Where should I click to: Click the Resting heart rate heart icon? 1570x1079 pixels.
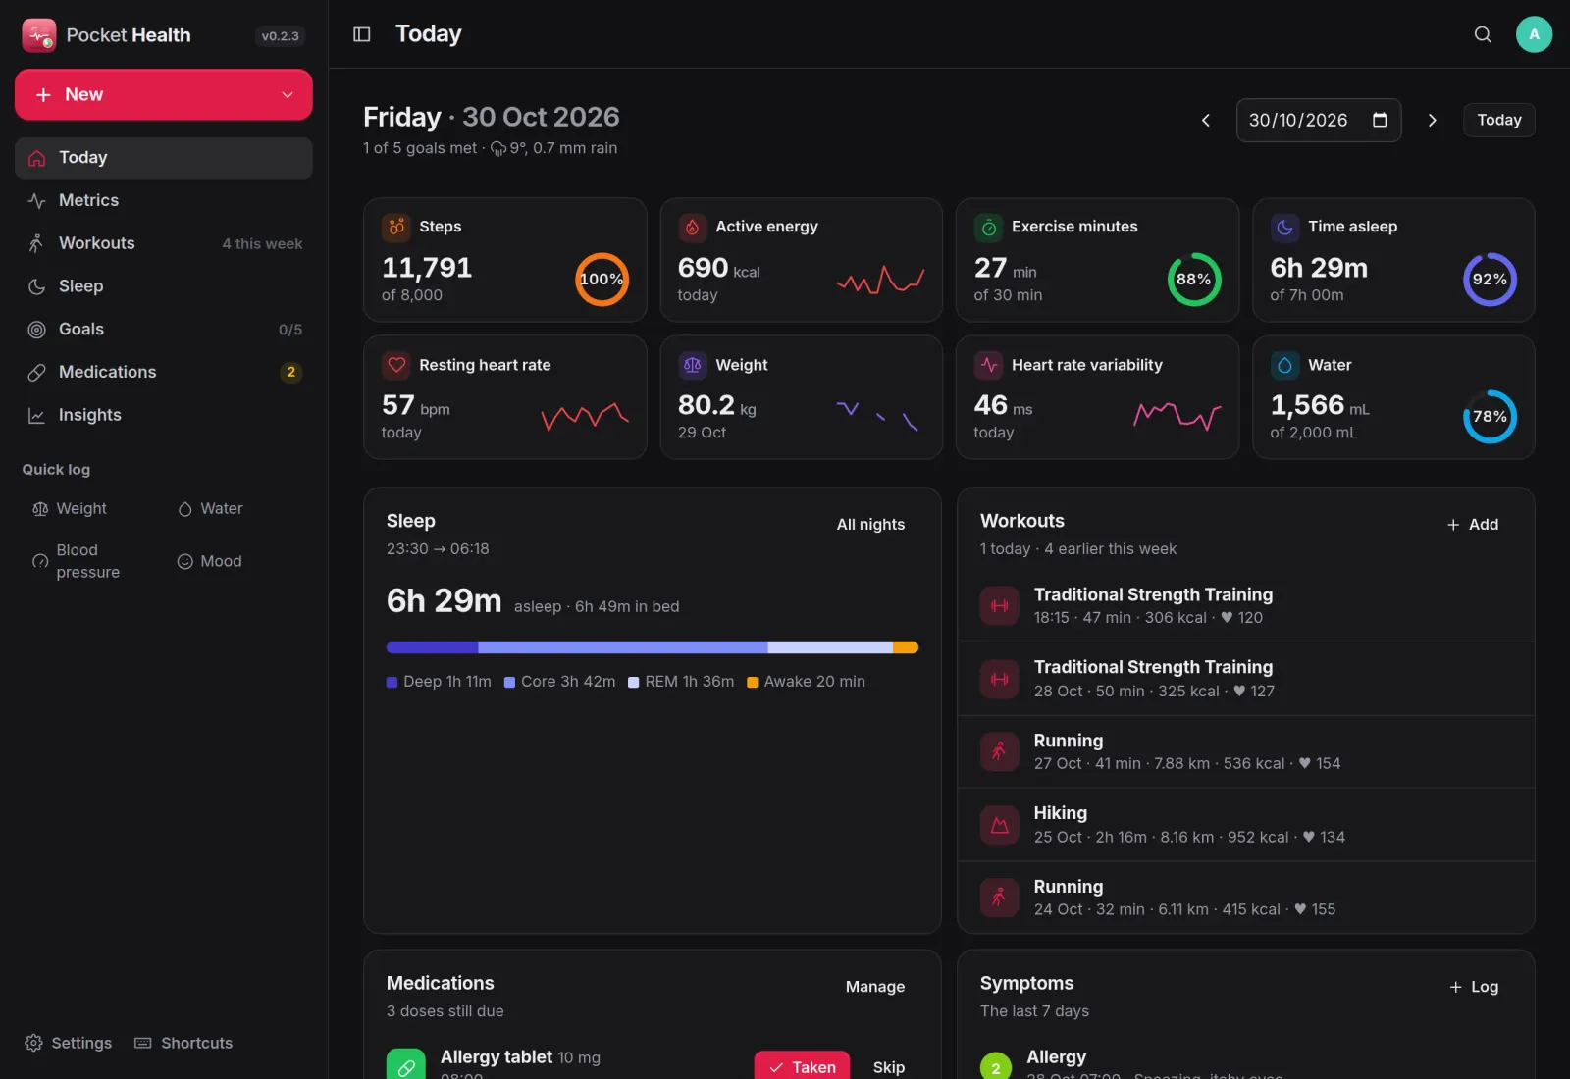(396, 365)
